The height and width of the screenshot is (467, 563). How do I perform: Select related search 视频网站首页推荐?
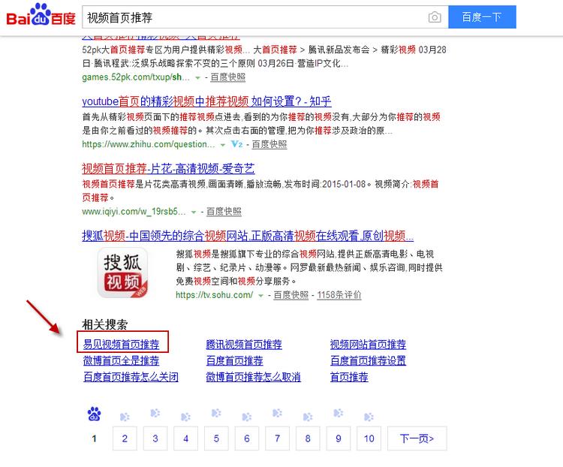(x=368, y=345)
